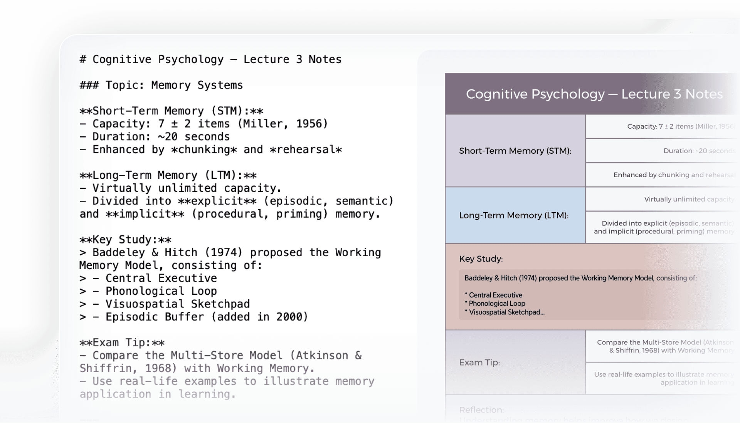Click the markdown line '- Duration: ~20 seconds'
This screenshot has width=740, height=423.
pos(155,137)
